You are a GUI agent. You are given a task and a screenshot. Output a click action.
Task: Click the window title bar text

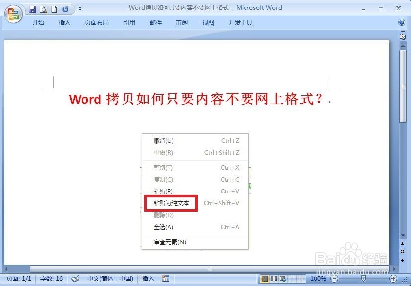pos(205,8)
